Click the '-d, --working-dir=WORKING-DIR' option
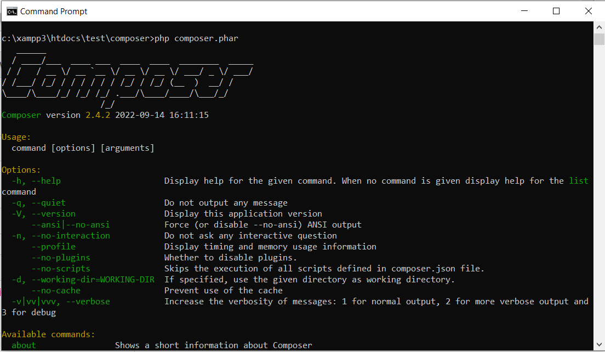The height and width of the screenshot is (352, 605). tap(83, 280)
